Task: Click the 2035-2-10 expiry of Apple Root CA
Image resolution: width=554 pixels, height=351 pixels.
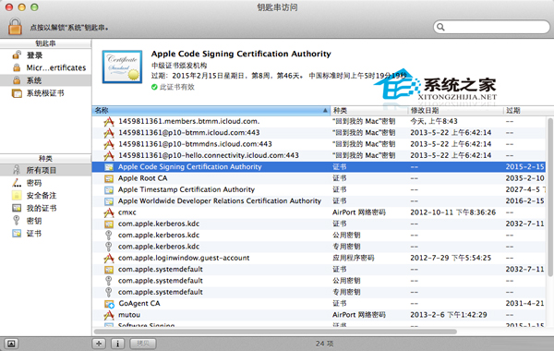Action: coord(524,178)
